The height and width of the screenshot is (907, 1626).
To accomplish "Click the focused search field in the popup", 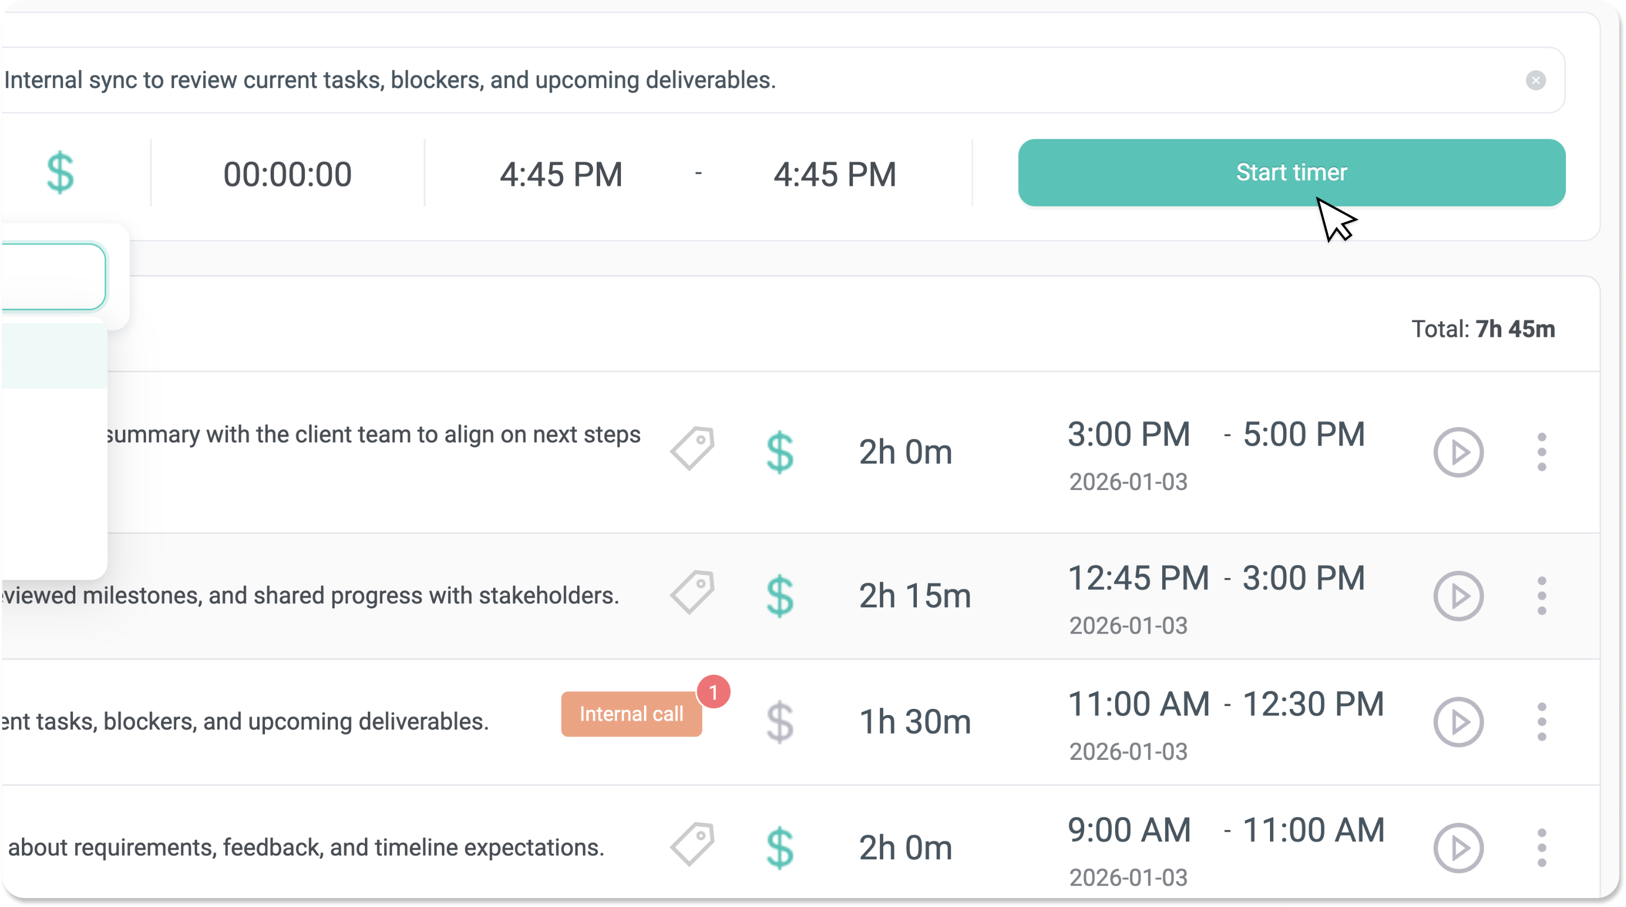I will click(x=54, y=277).
